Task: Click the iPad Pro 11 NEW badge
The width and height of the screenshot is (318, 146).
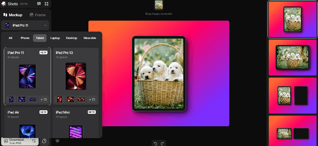Action: click(43, 53)
